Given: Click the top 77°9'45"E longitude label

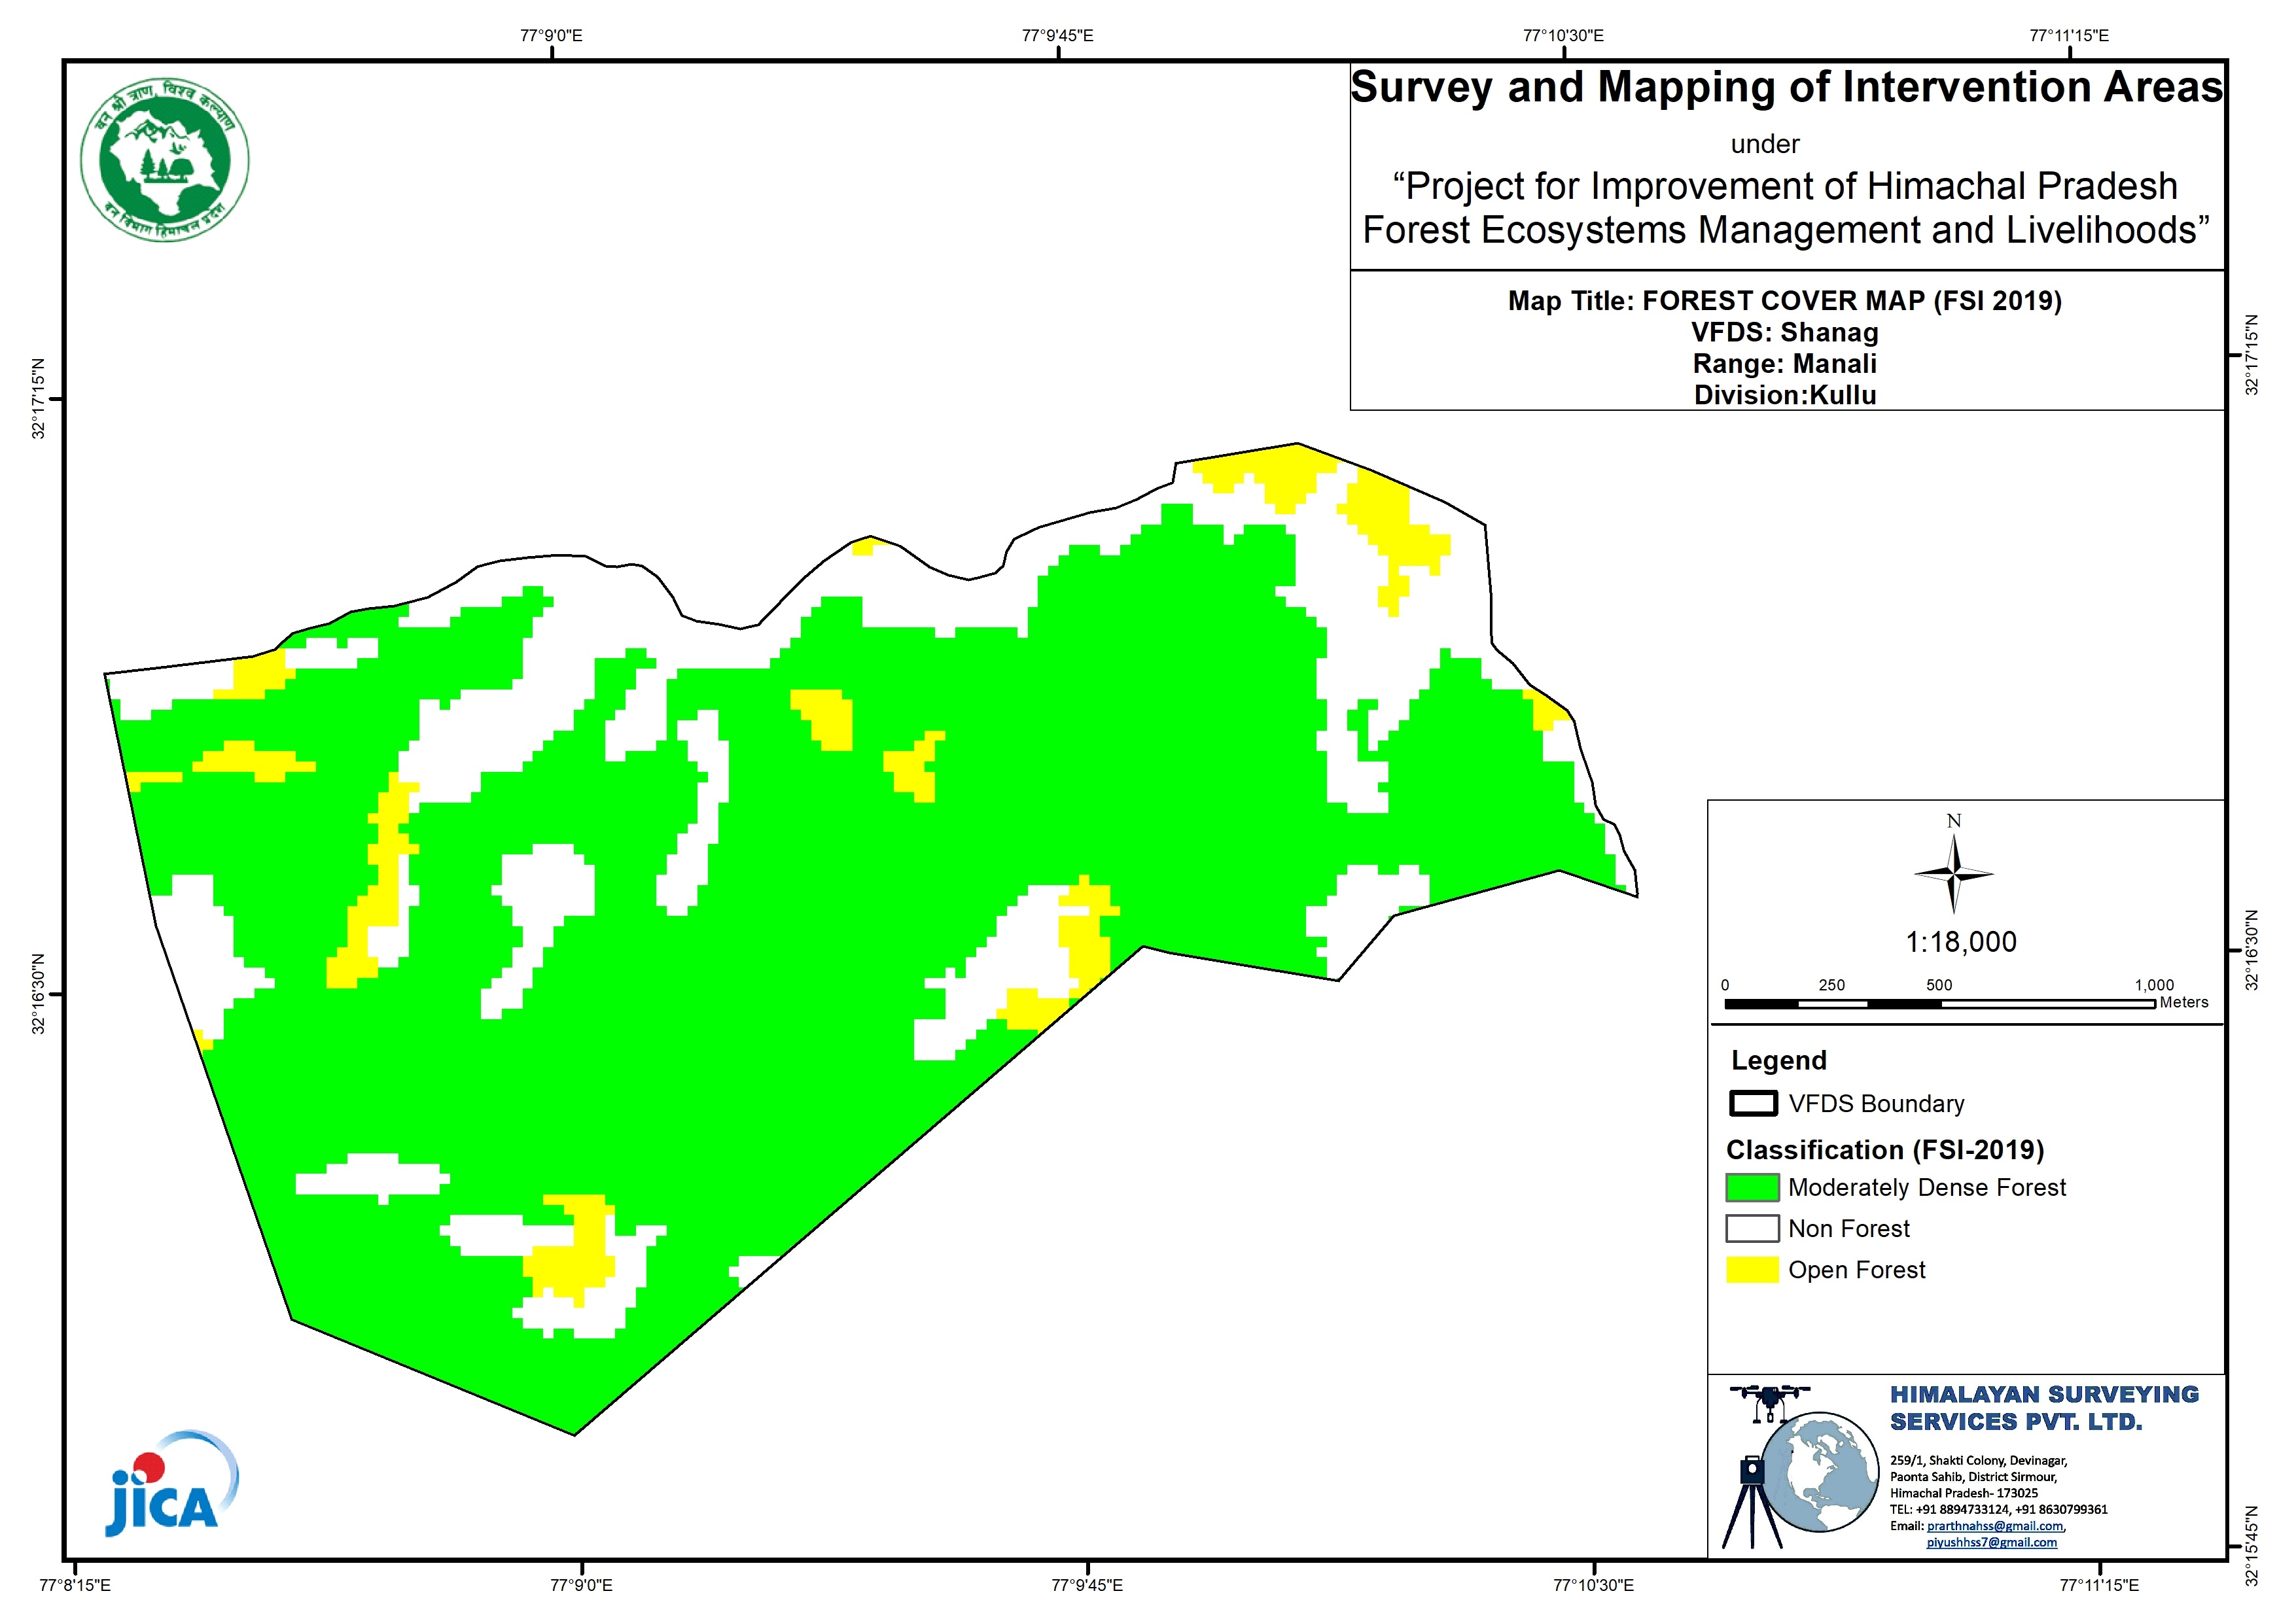Looking at the screenshot, I should pos(1057,36).
